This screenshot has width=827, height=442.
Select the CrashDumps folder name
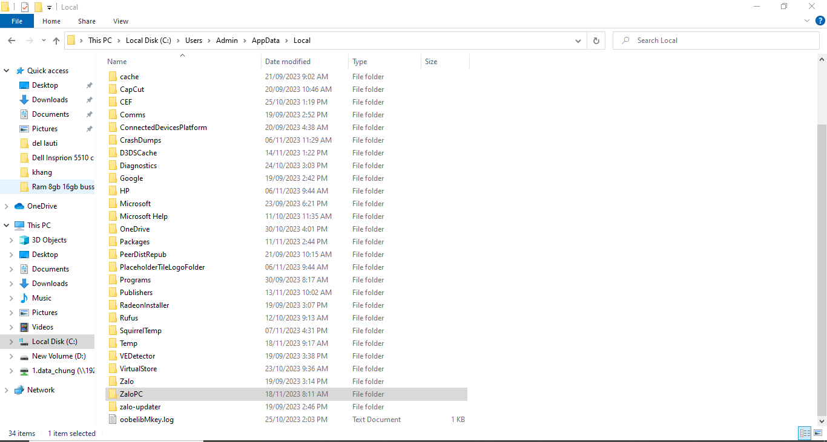140,140
